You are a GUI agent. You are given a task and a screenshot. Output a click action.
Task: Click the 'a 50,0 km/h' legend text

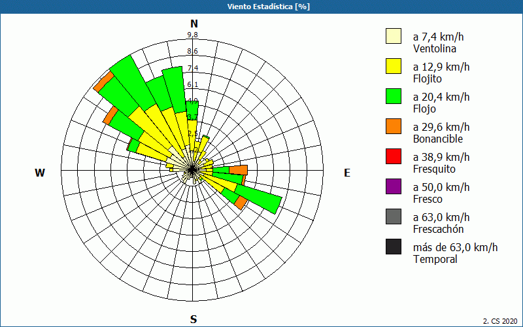441,187
